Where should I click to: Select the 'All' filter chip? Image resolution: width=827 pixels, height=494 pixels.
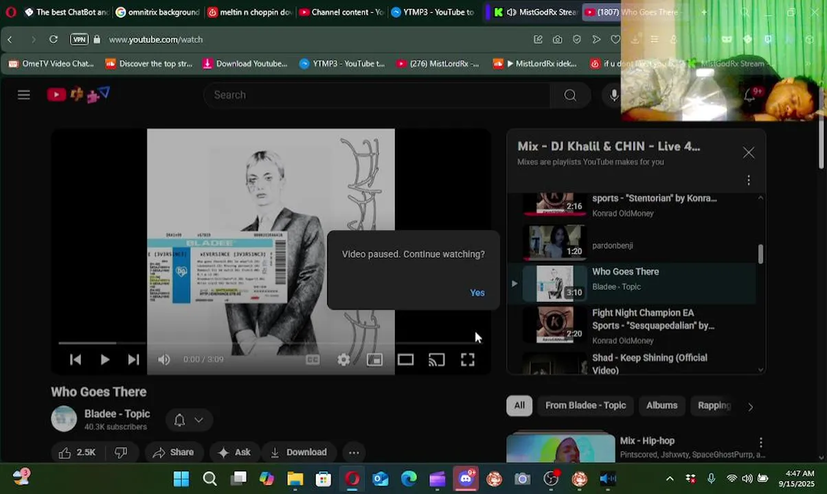(x=519, y=405)
